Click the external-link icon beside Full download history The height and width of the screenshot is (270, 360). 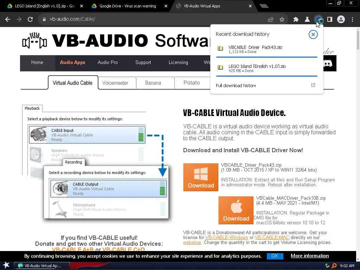coord(313,85)
